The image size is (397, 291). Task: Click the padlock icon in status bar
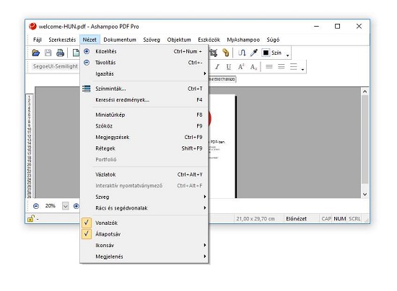[31, 218]
